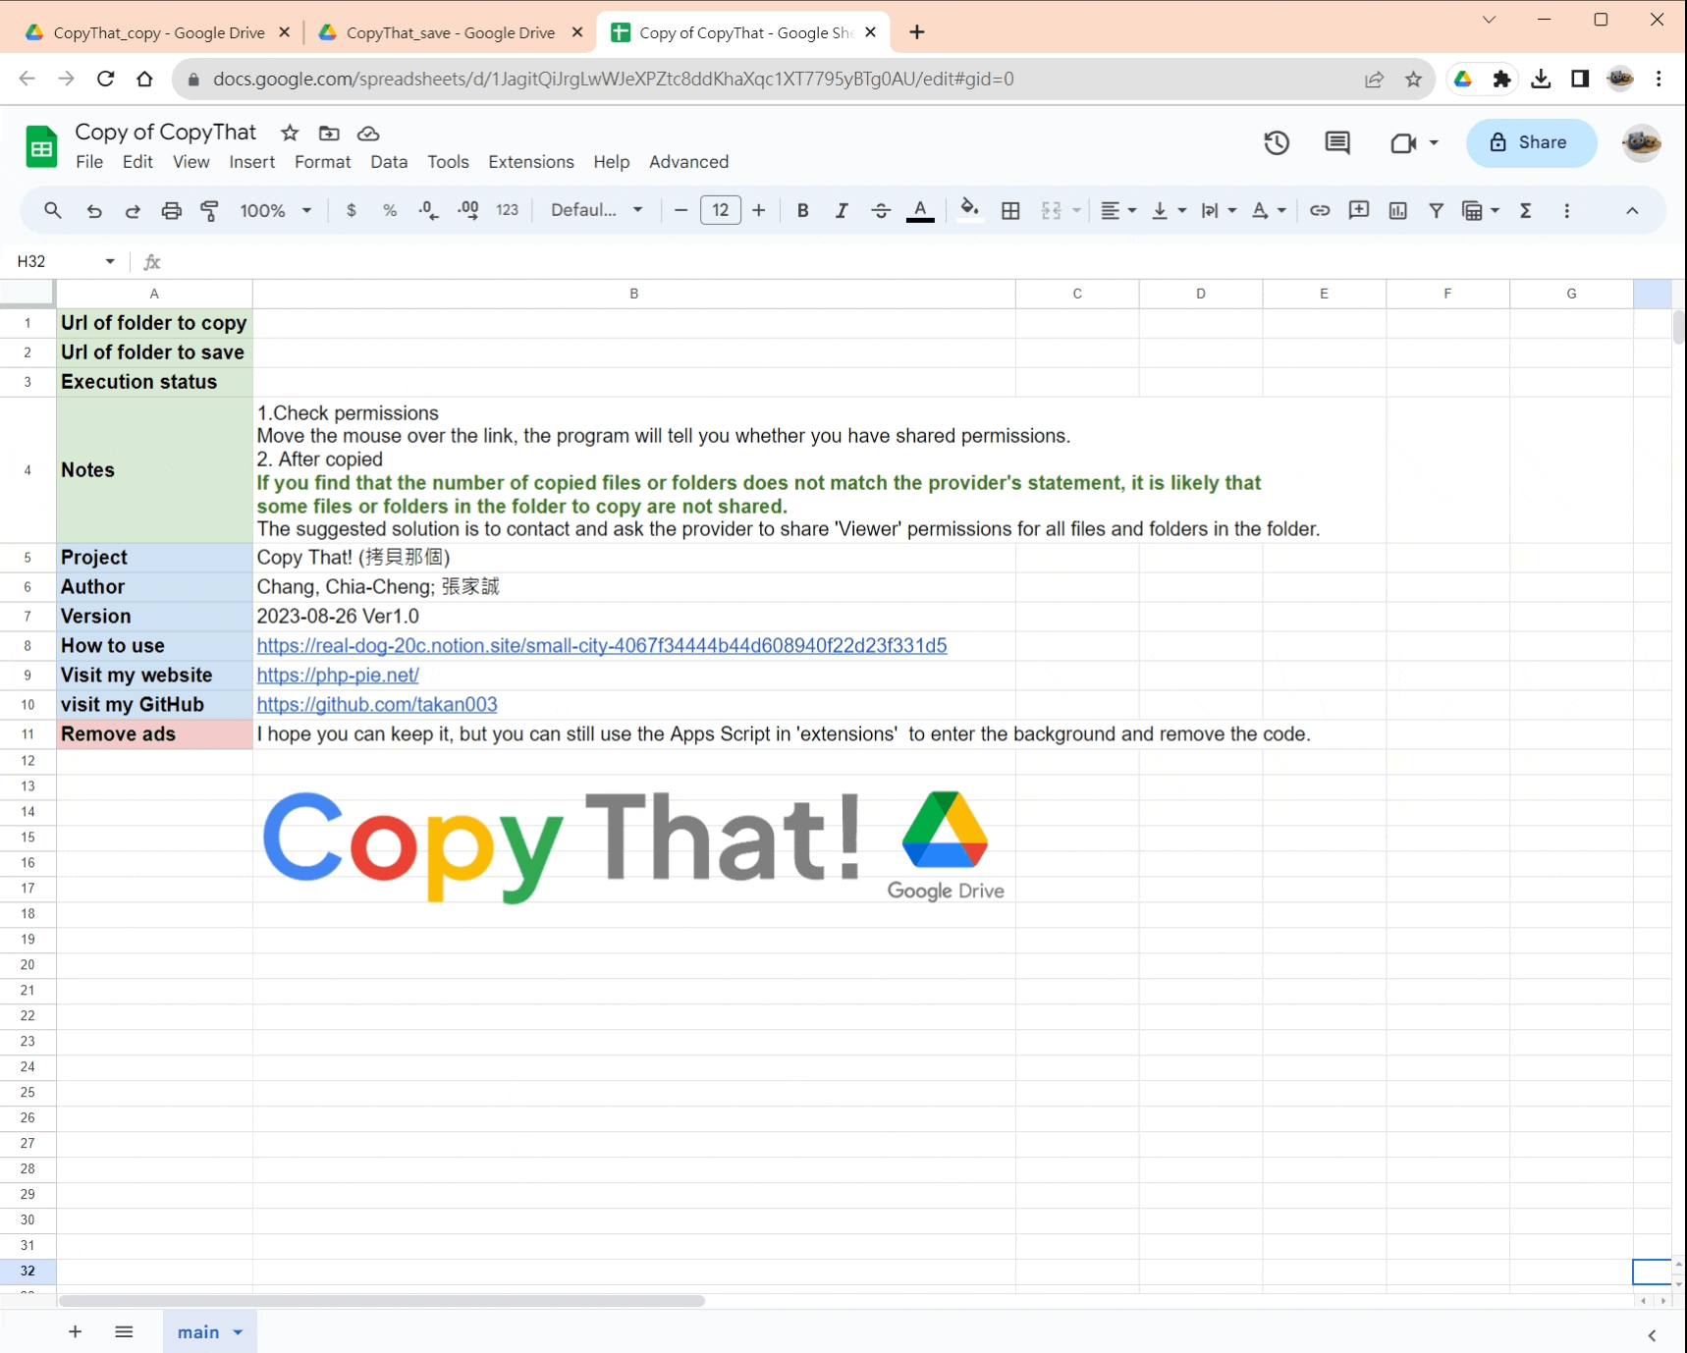Viewport: 1687px width, 1353px height.
Task: Toggle italic formatting
Action: 842,210
